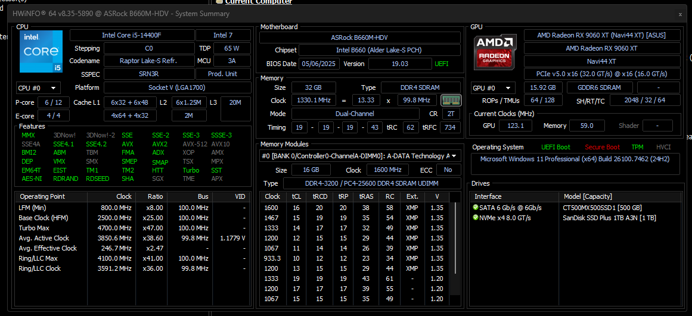The width and height of the screenshot is (692, 316).
Task: Click the ASRock B660M-HDV motherboard field
Action: 359,37
